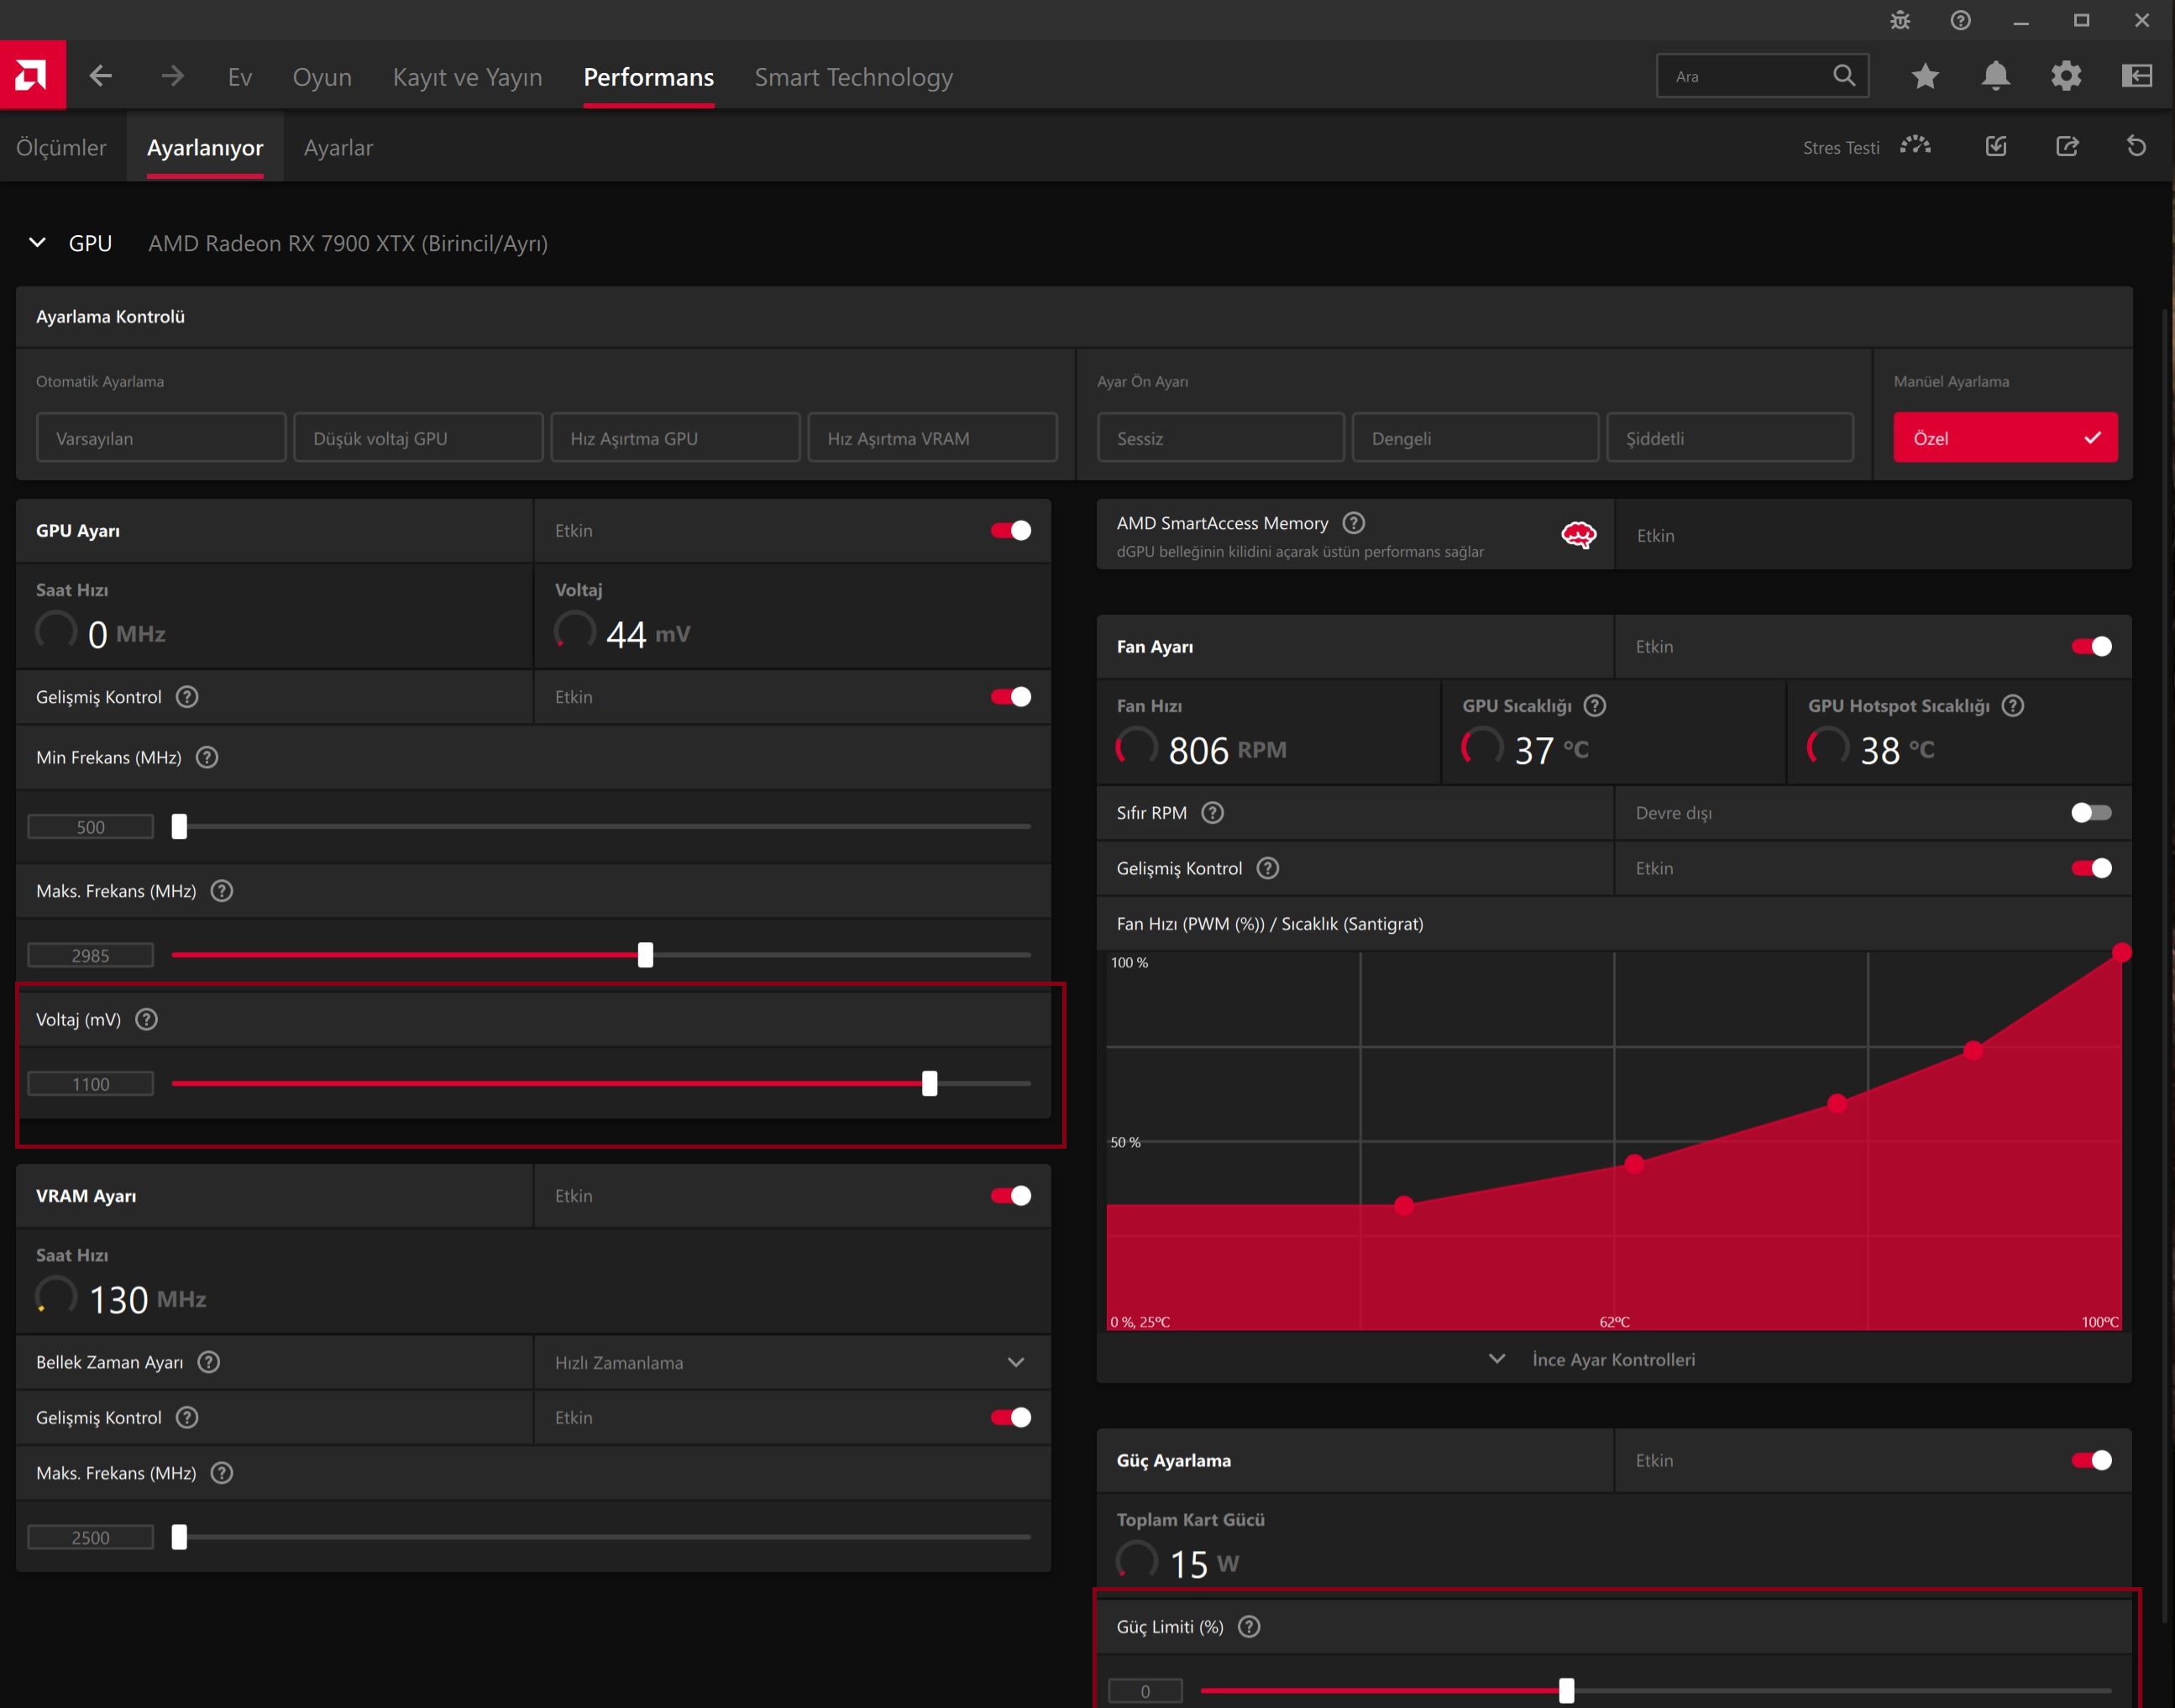Click the search magnifier icon
The height and width of the screenshot is (1708, 2175).
click(x=1844, y=76)
